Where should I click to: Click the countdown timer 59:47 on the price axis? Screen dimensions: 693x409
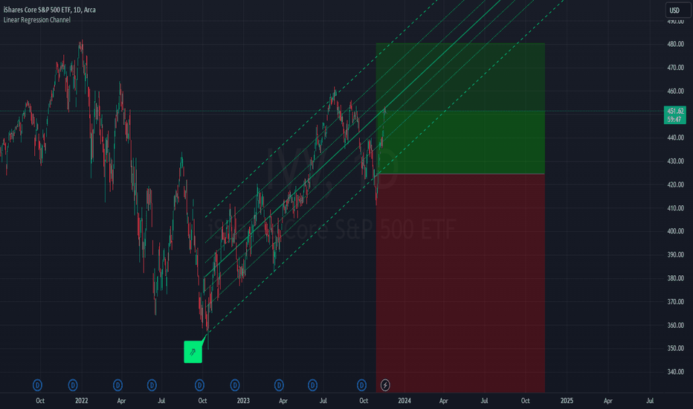tap(675, 120)
